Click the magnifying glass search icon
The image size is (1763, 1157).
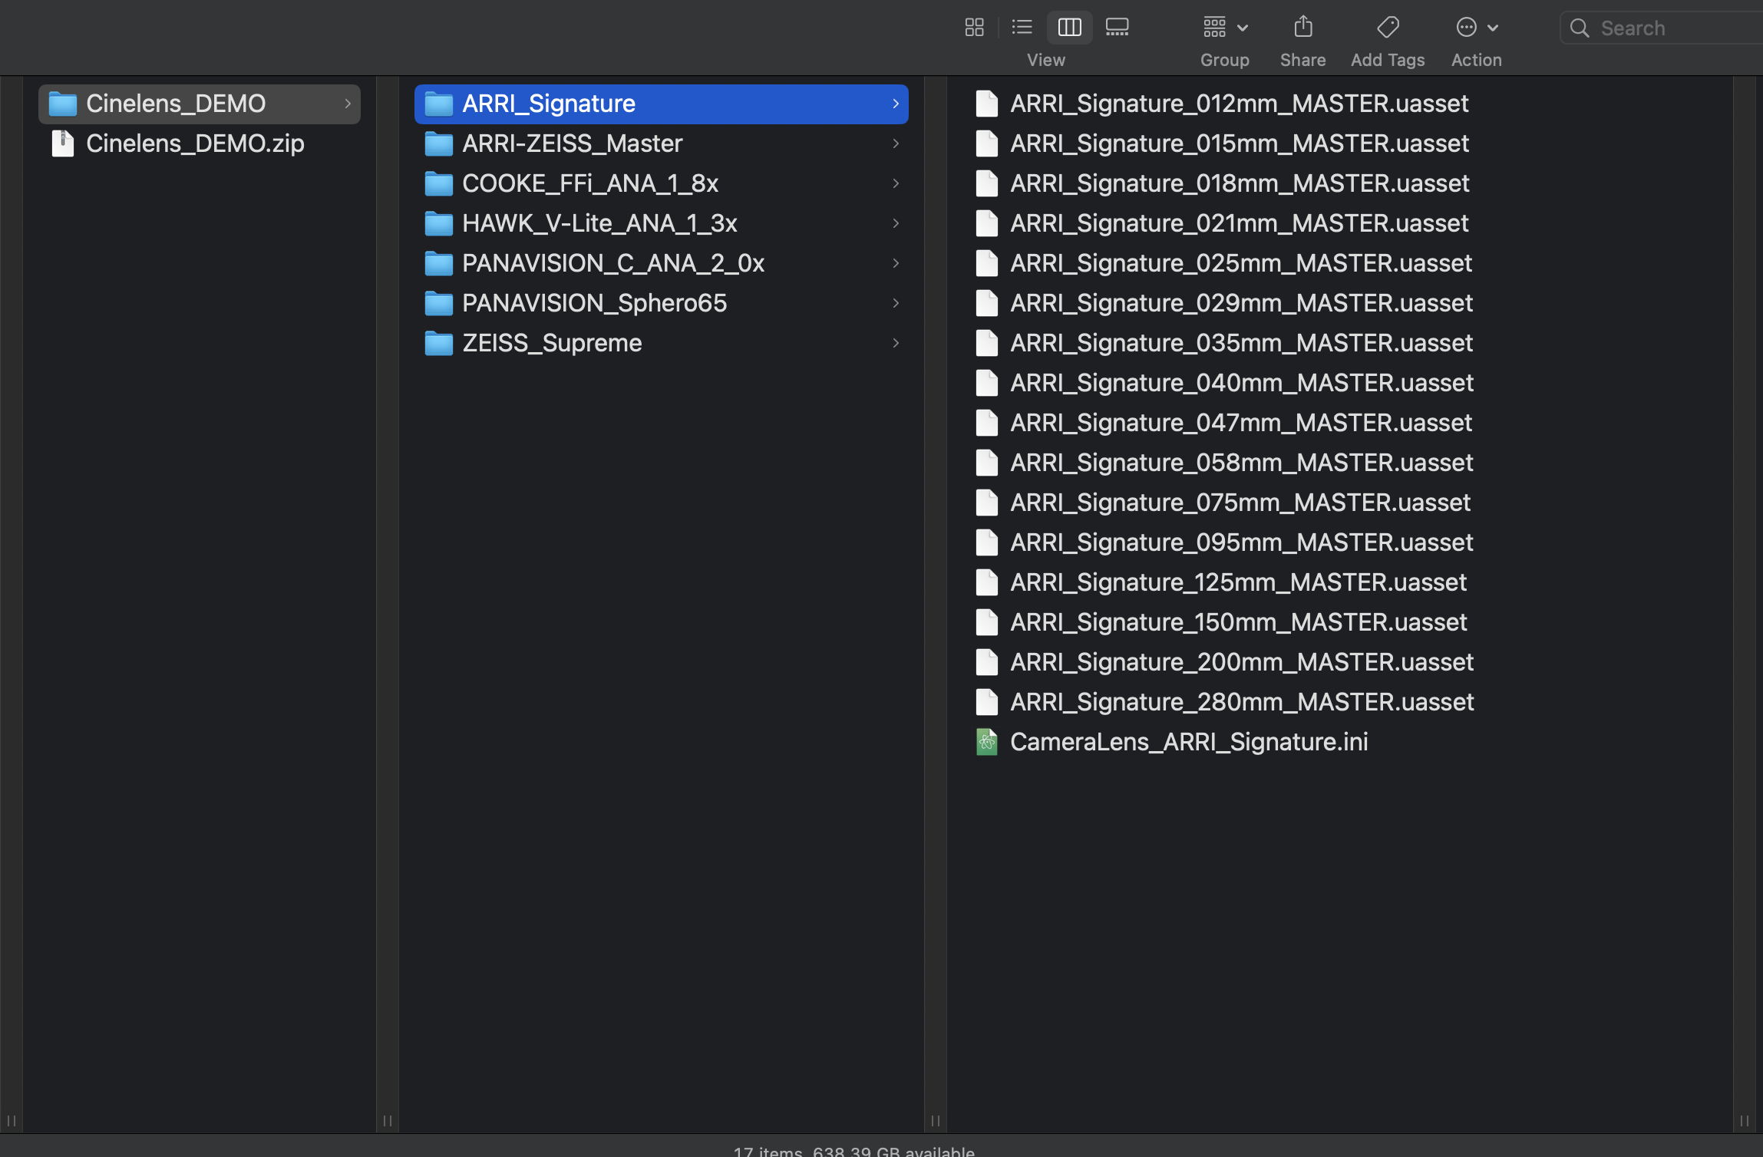(1580, 28)
